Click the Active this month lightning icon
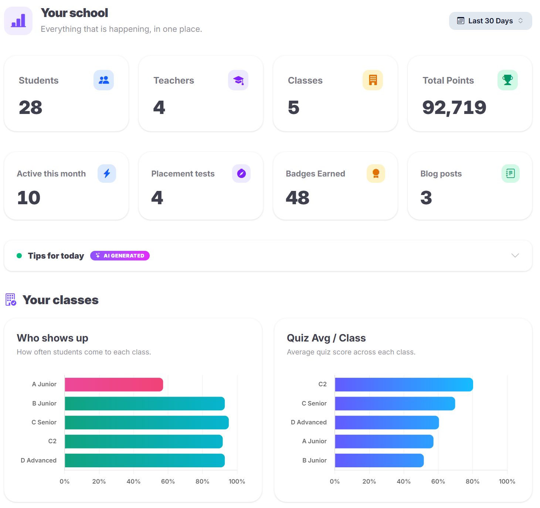 pos(107,174)
